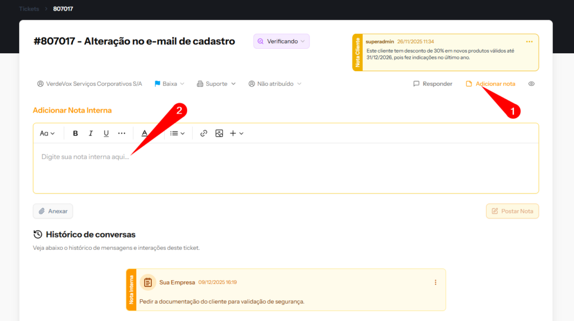Toggle the eye visibility icon

click(531, 84)
